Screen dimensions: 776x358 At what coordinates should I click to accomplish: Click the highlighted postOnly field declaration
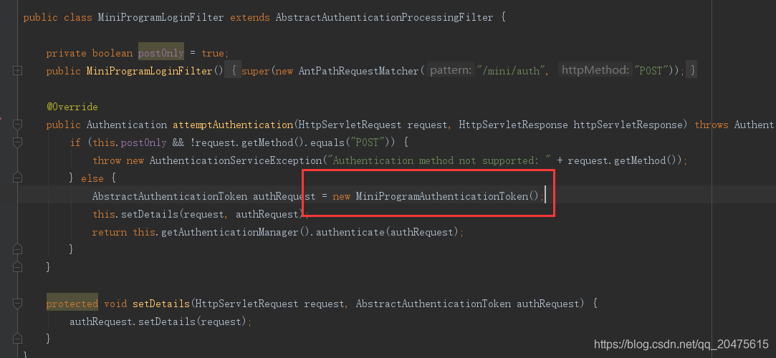click(x=161, y=53)
